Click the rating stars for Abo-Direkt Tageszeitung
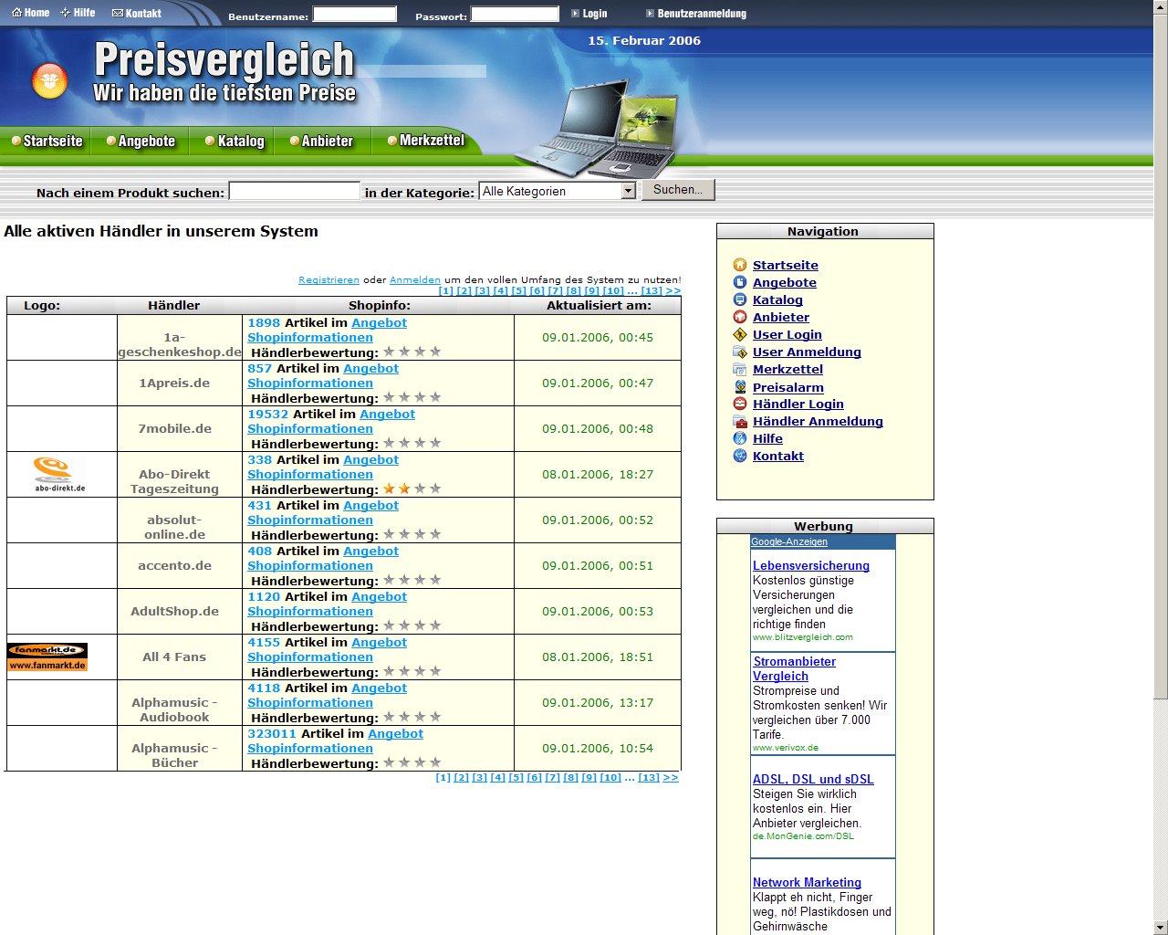 click(412, 489)
